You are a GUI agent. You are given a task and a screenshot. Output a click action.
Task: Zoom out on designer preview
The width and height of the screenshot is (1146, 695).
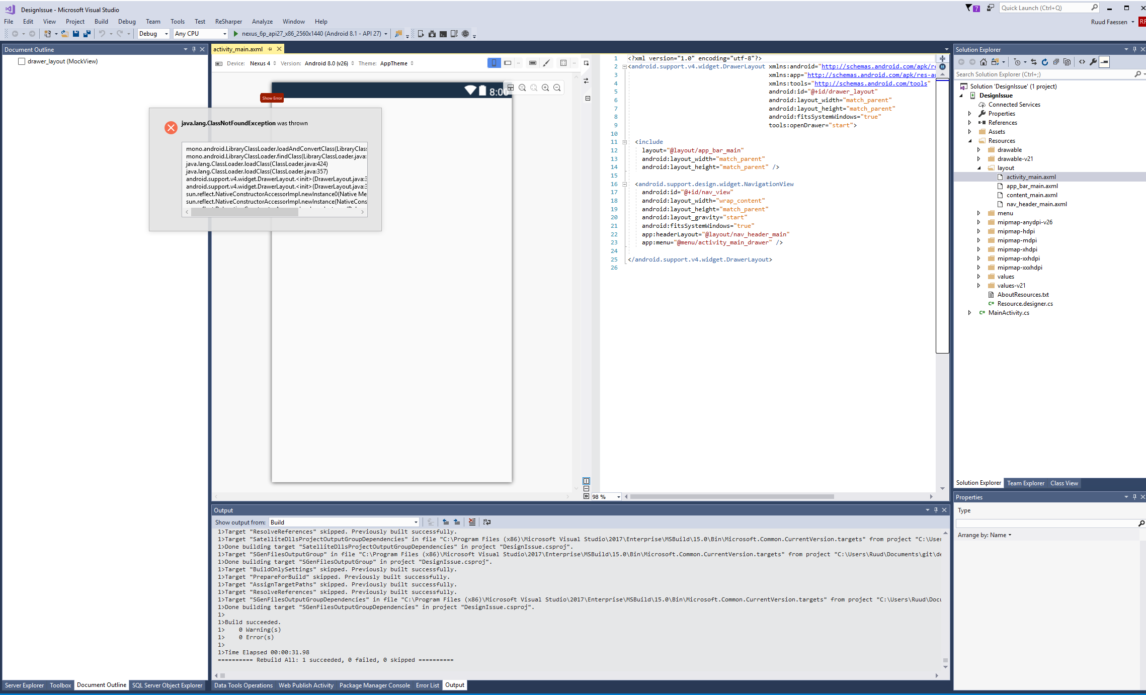557,88
